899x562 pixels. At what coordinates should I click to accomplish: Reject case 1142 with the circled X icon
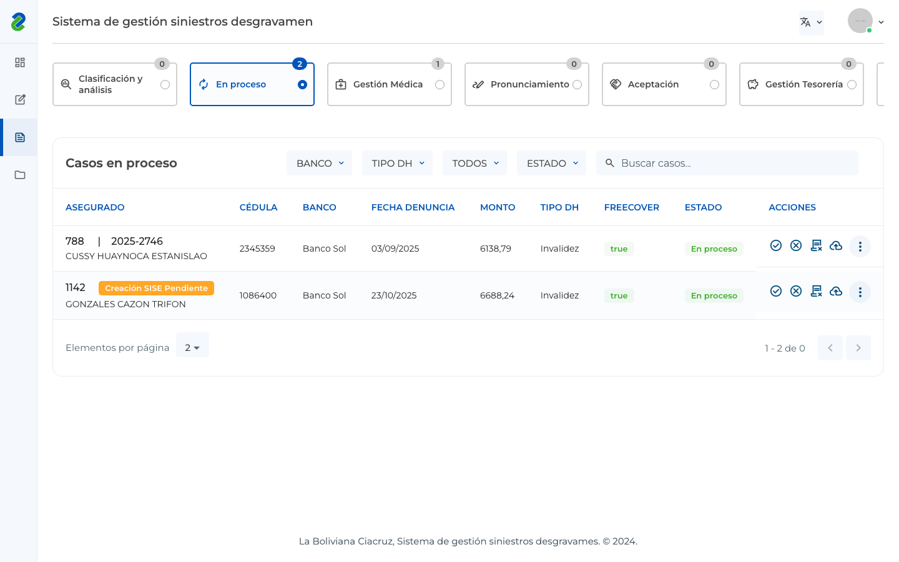[x=796, y=291]
